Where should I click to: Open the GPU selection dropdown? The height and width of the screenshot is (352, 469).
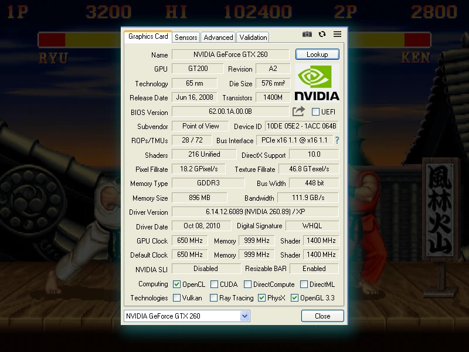pyautogui.click(x=187, y=316)
